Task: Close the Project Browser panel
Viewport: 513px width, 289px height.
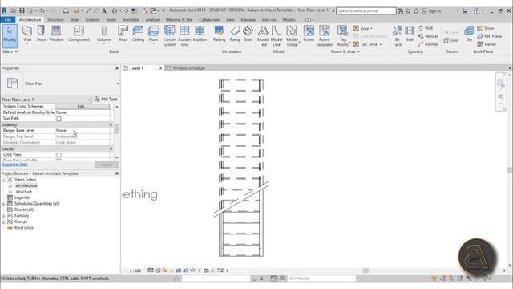Action: pos(117,173)
